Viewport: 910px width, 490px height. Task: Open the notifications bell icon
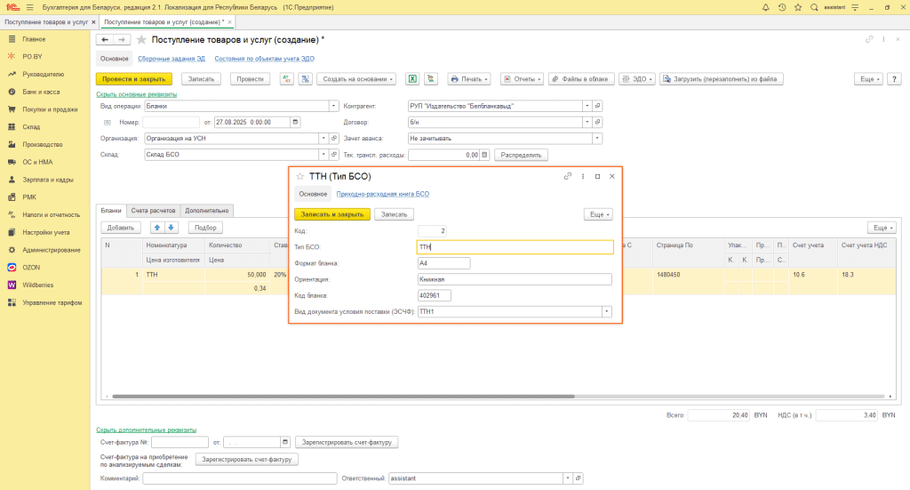pyautogui.click(x=765, y=7)
